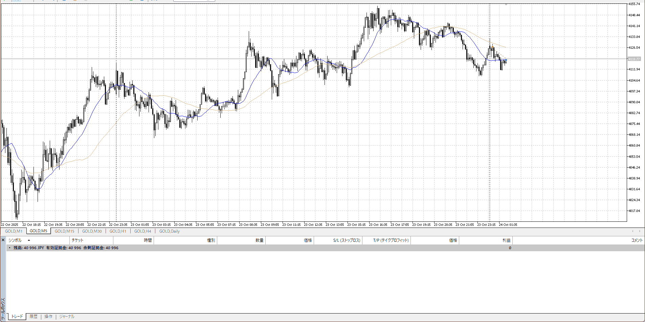
Task: Switch to the 操作 tab
Action: tap(48, 317)
